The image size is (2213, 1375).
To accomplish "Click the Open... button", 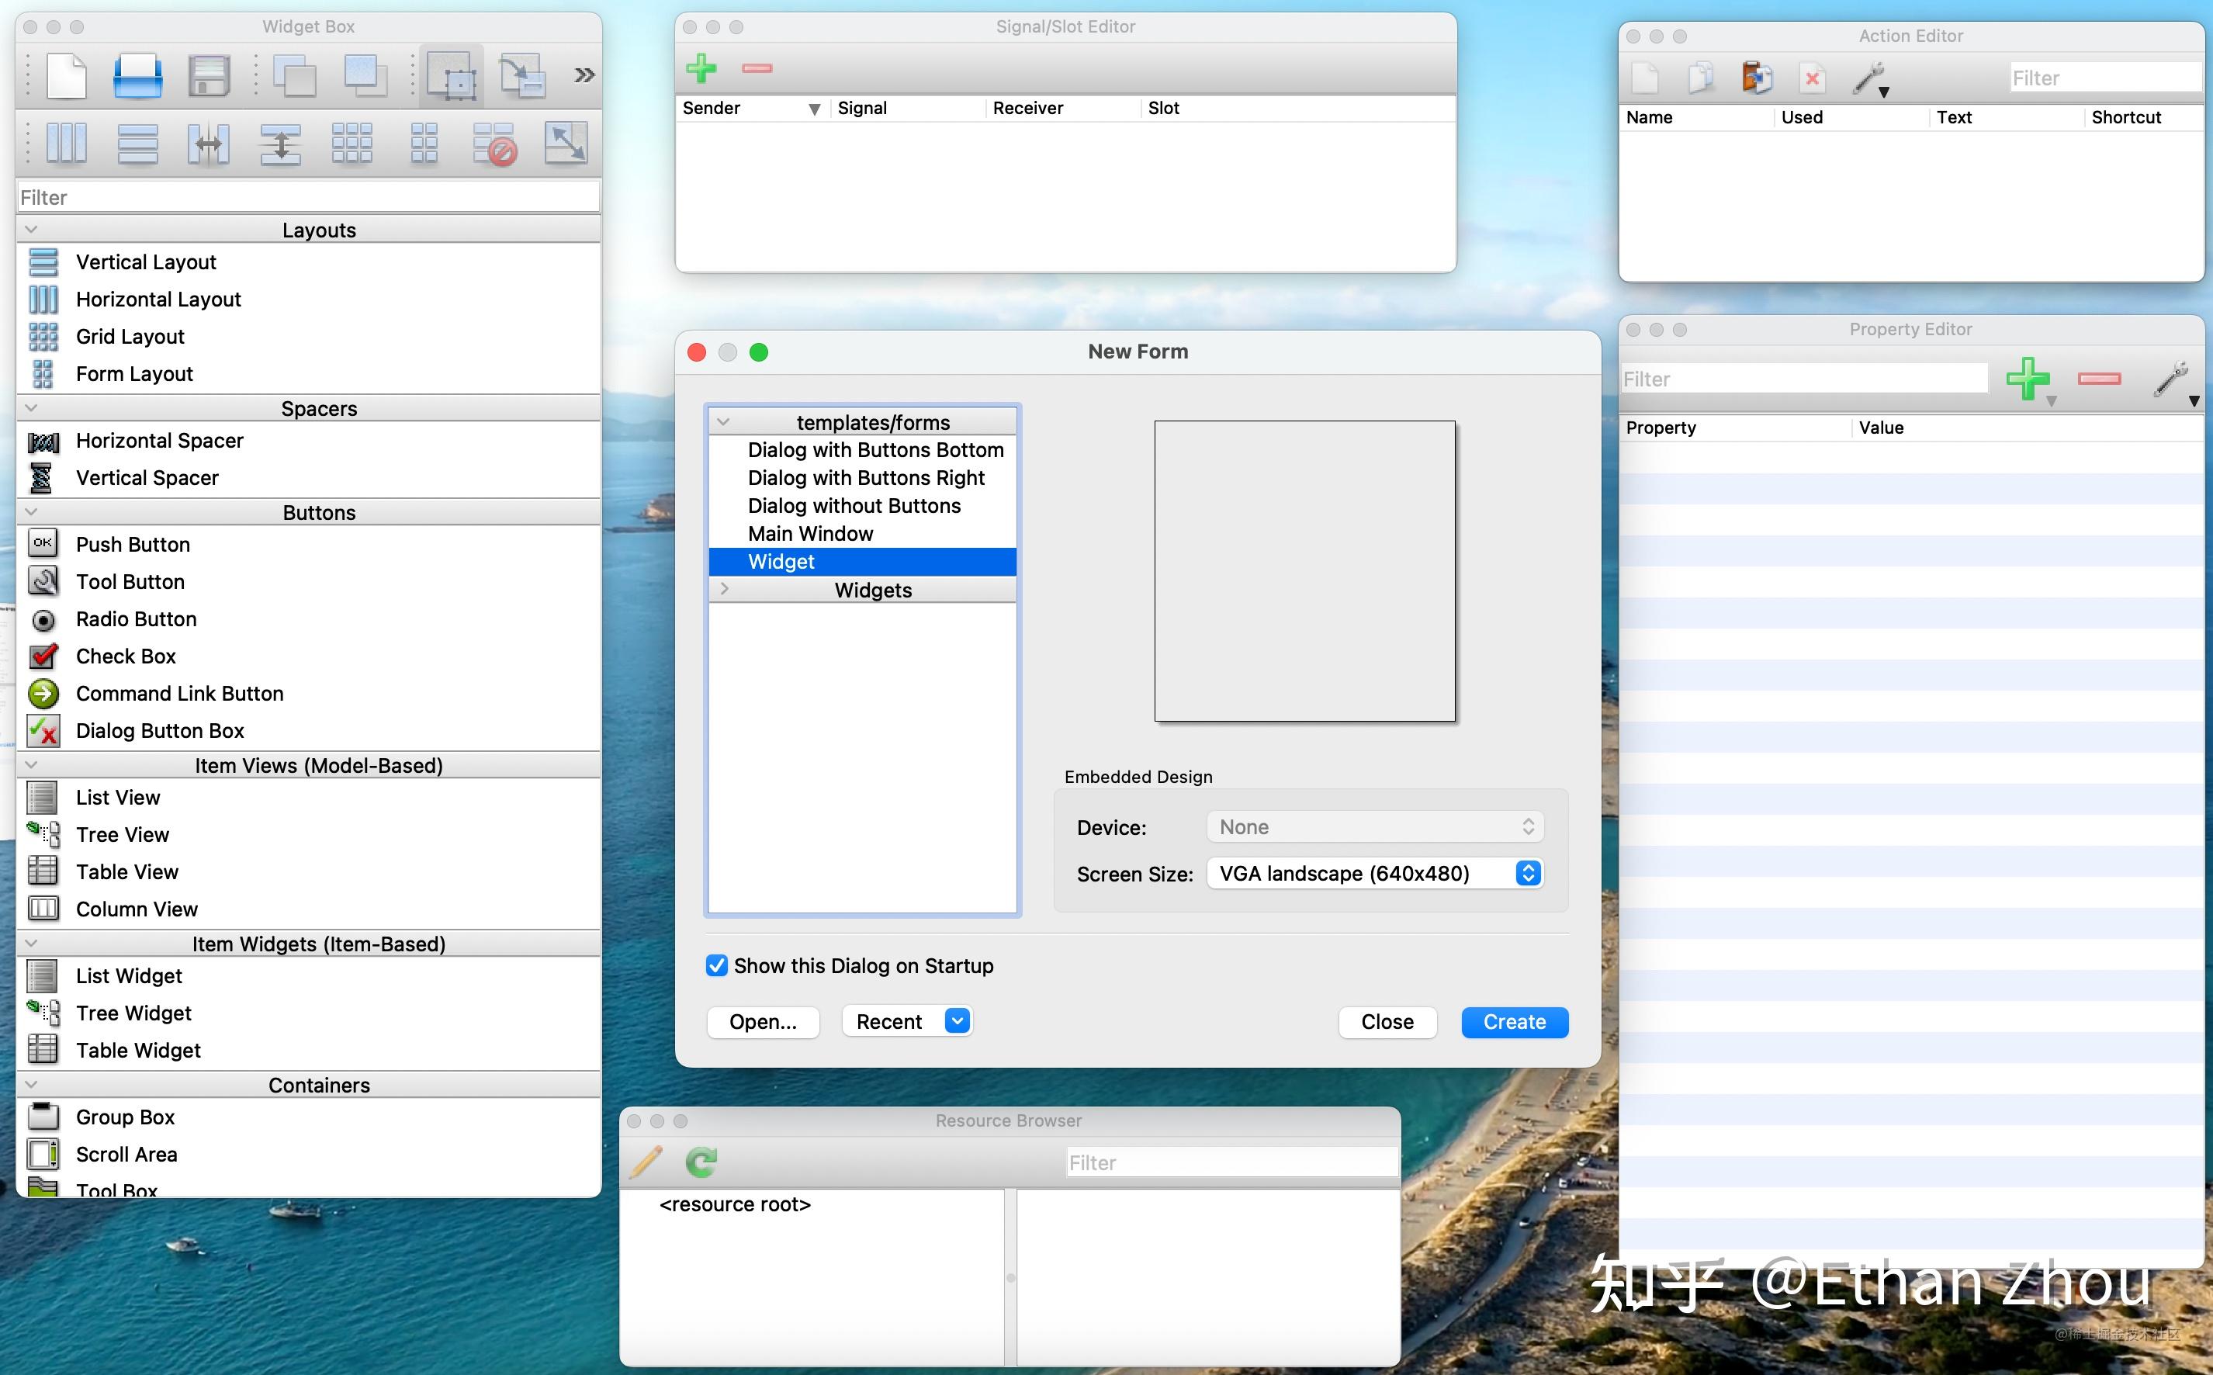I will click(x=762, y=1021).
